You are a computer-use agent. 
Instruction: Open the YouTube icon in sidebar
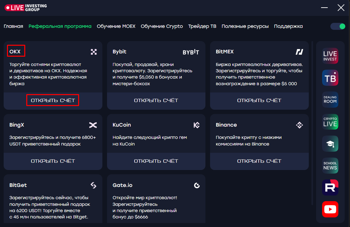coord(330,209)
